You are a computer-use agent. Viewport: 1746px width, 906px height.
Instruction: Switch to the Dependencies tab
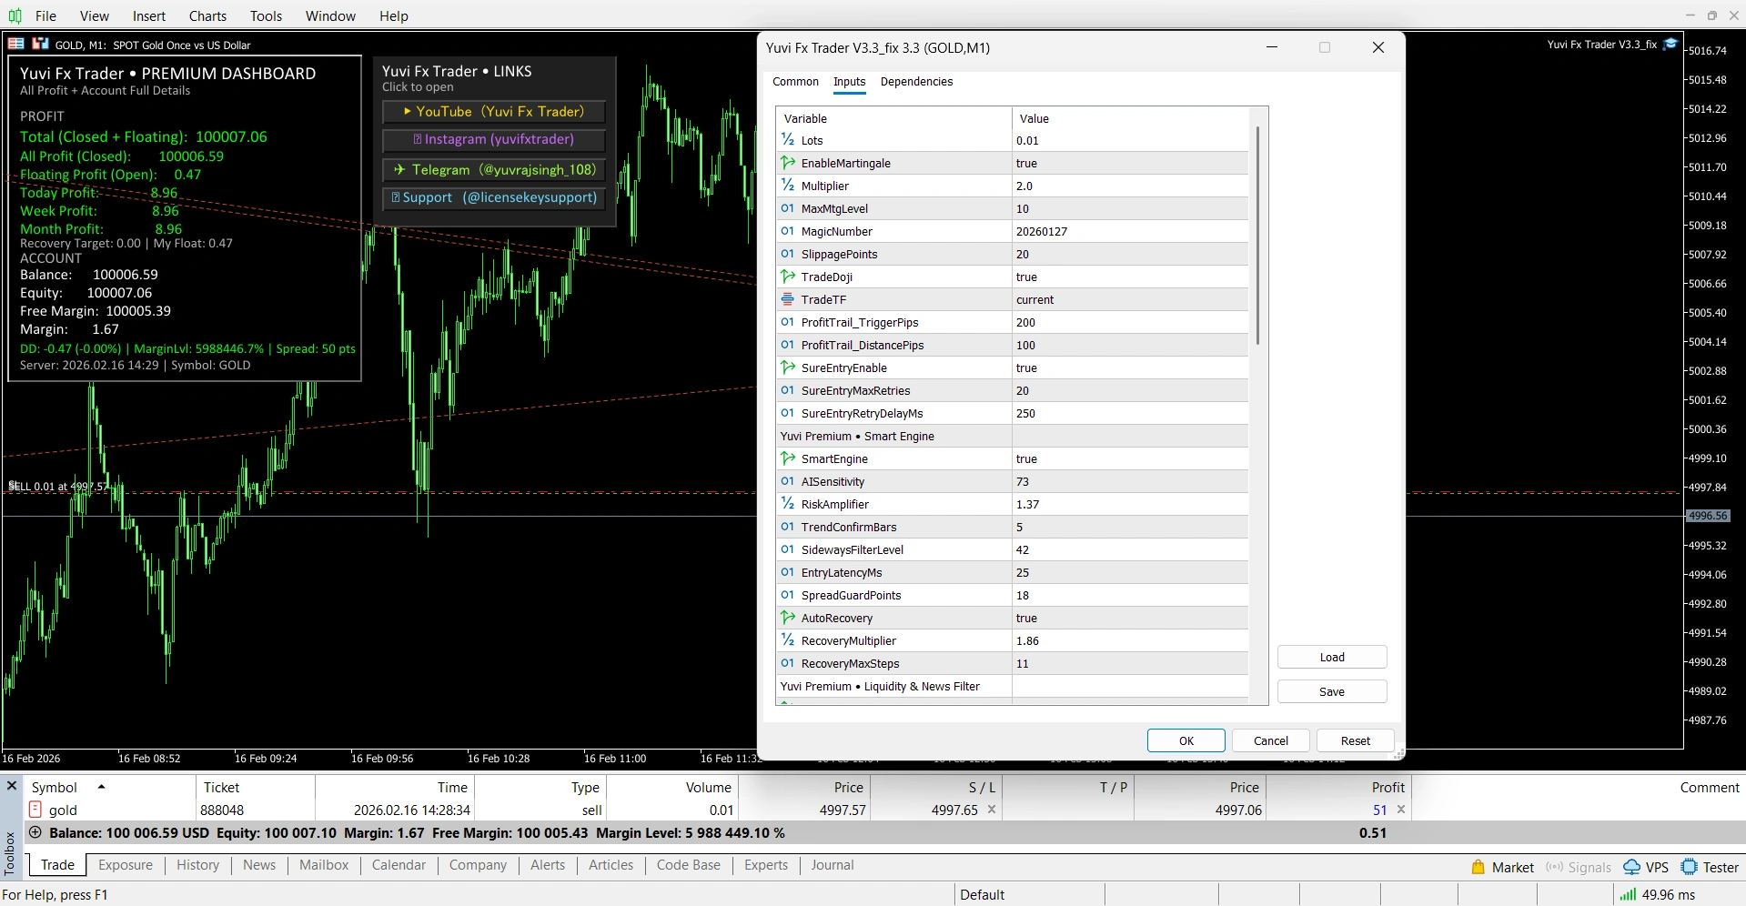[x=916, y=81]
